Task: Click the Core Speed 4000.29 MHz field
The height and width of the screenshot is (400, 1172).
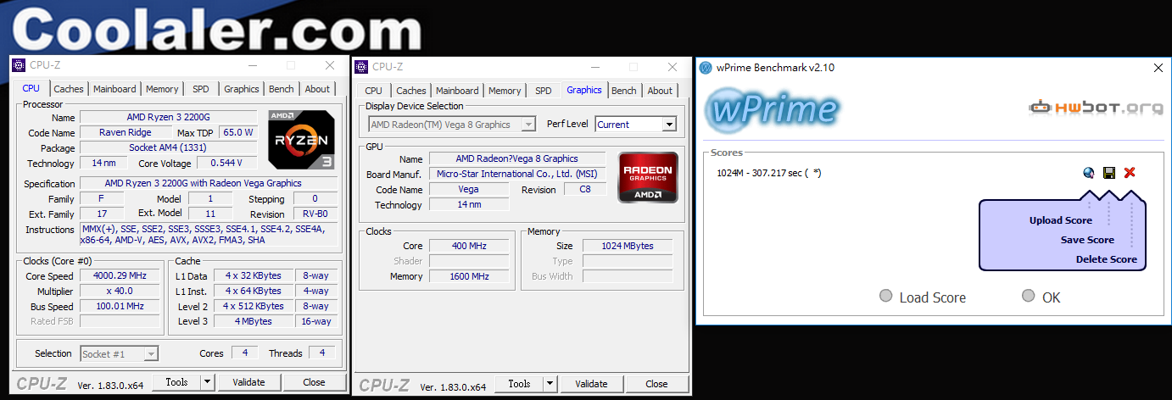Action: (x=120, y=276)
